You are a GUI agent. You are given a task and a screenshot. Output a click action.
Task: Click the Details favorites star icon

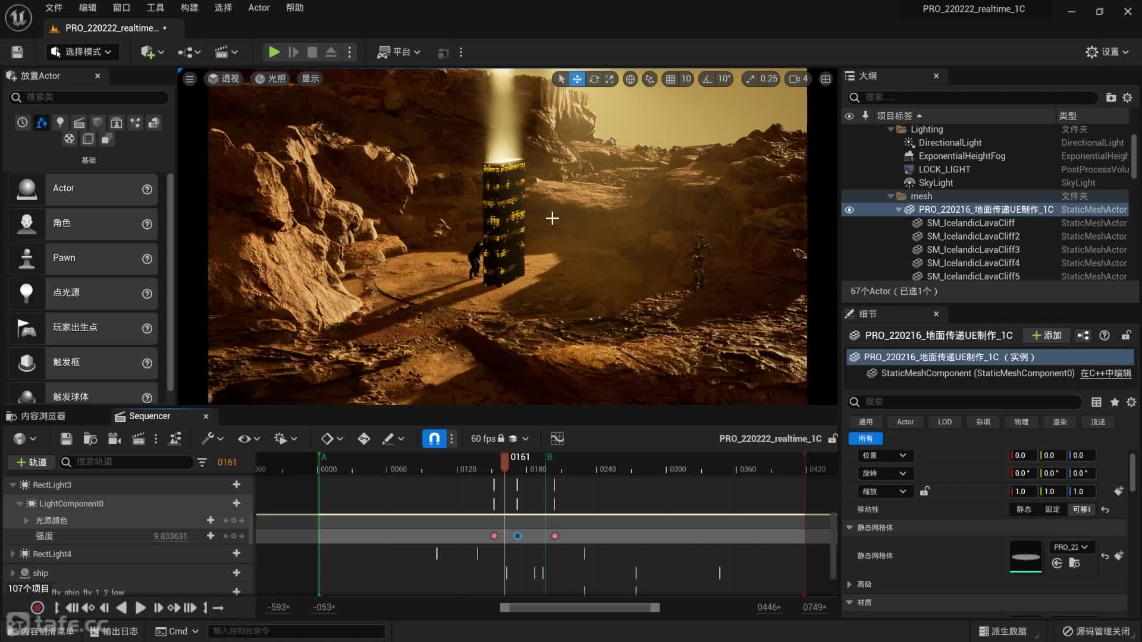point(1115,402)
